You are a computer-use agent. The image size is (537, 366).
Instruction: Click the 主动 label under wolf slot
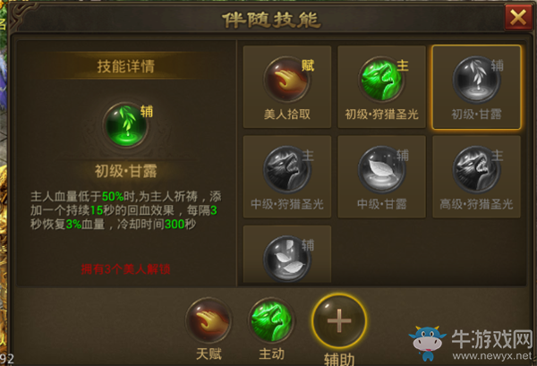coord(271,353)
